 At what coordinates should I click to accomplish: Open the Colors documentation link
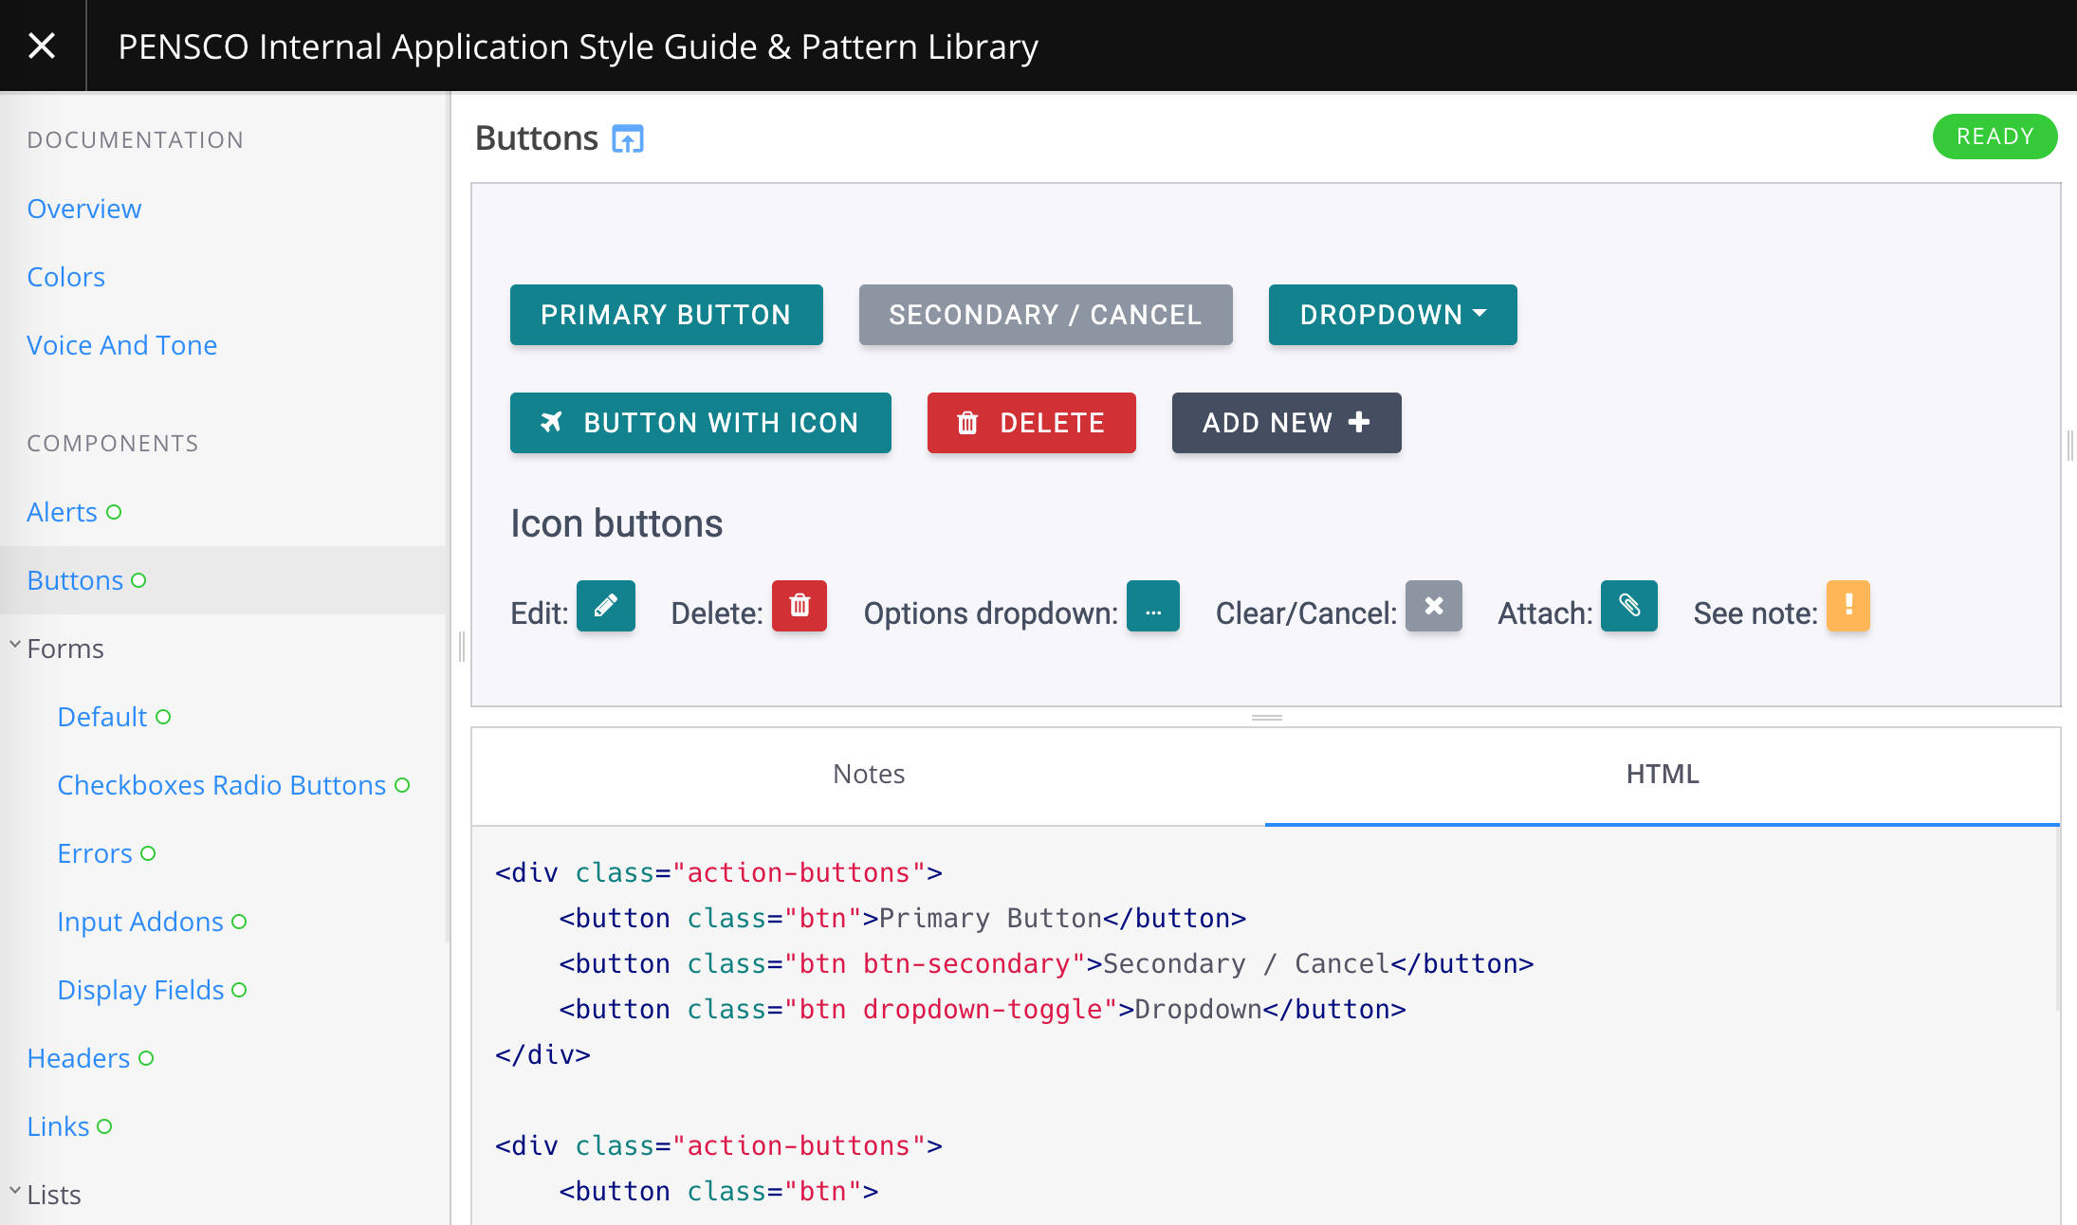pos(66,277)
